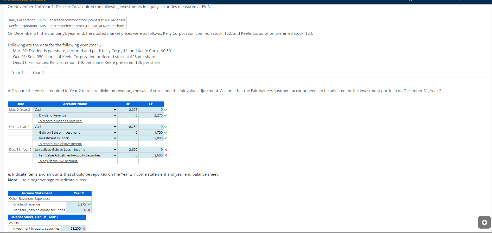This screenshot has width=492, height=233.
Task: Open the Dividend Revenue account dropdown
Action: point(75,115)
